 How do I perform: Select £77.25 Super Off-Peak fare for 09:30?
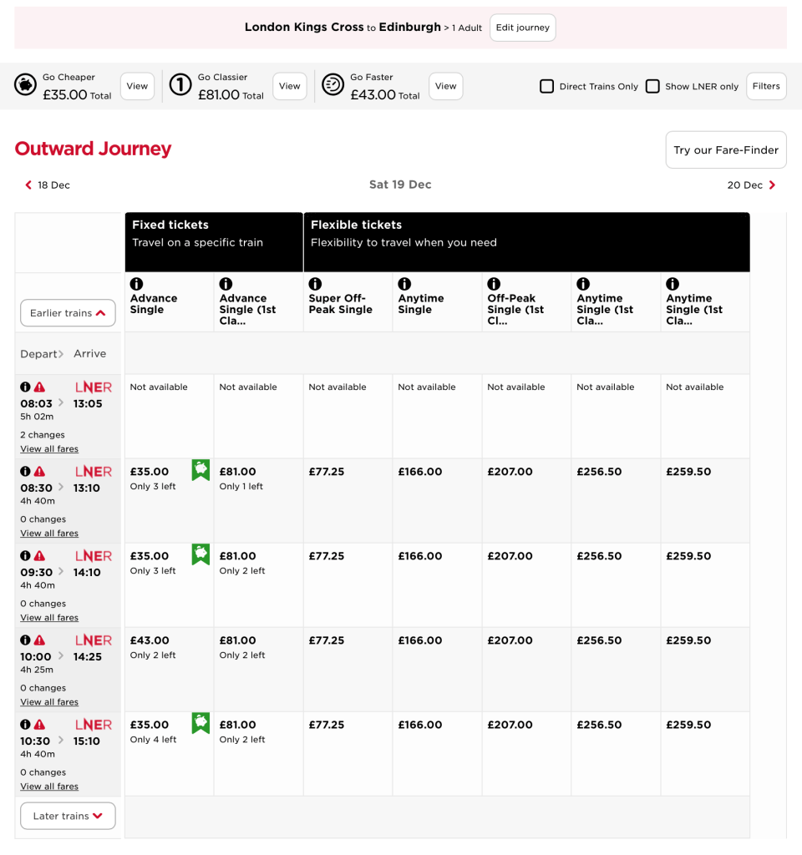coord(327,556)
